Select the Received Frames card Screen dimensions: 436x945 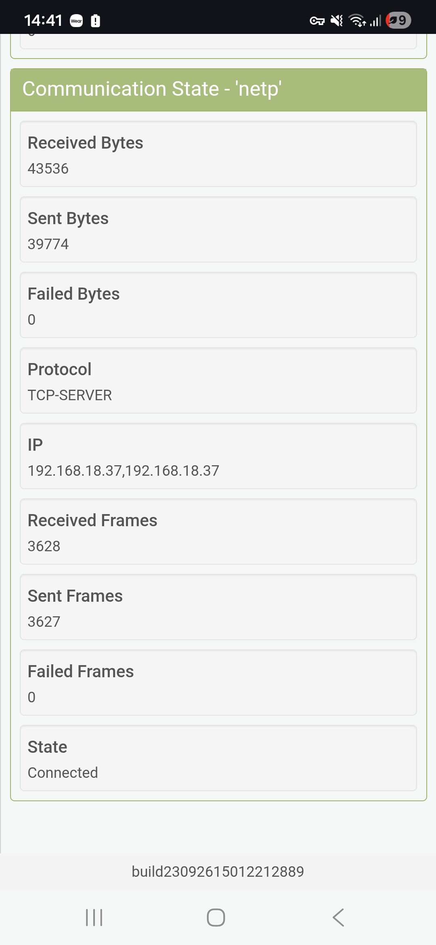(218, 531)
